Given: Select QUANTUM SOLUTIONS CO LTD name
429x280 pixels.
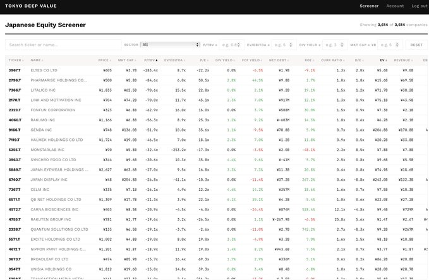Looking at the screenshot, I should point(59,229).
